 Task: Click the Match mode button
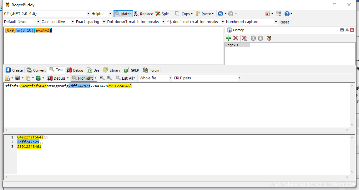[124, 14]
